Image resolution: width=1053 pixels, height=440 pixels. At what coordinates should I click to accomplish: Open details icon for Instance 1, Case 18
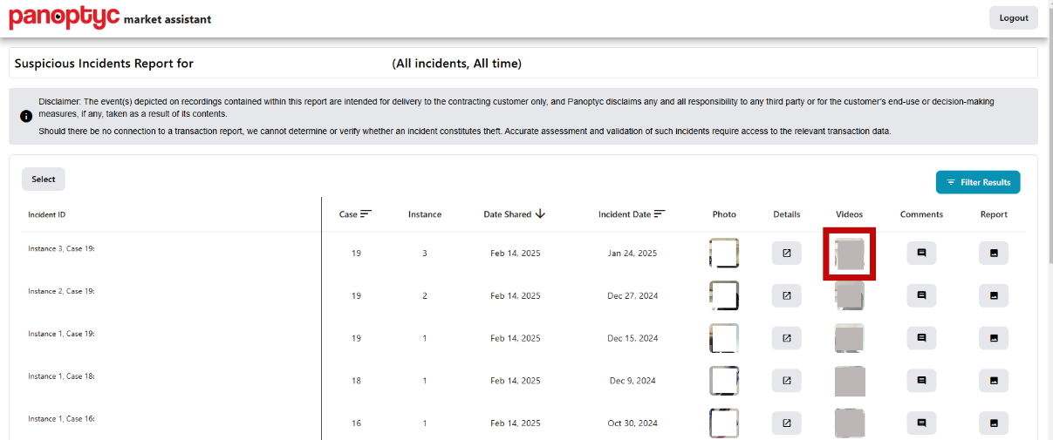point(786,381)
